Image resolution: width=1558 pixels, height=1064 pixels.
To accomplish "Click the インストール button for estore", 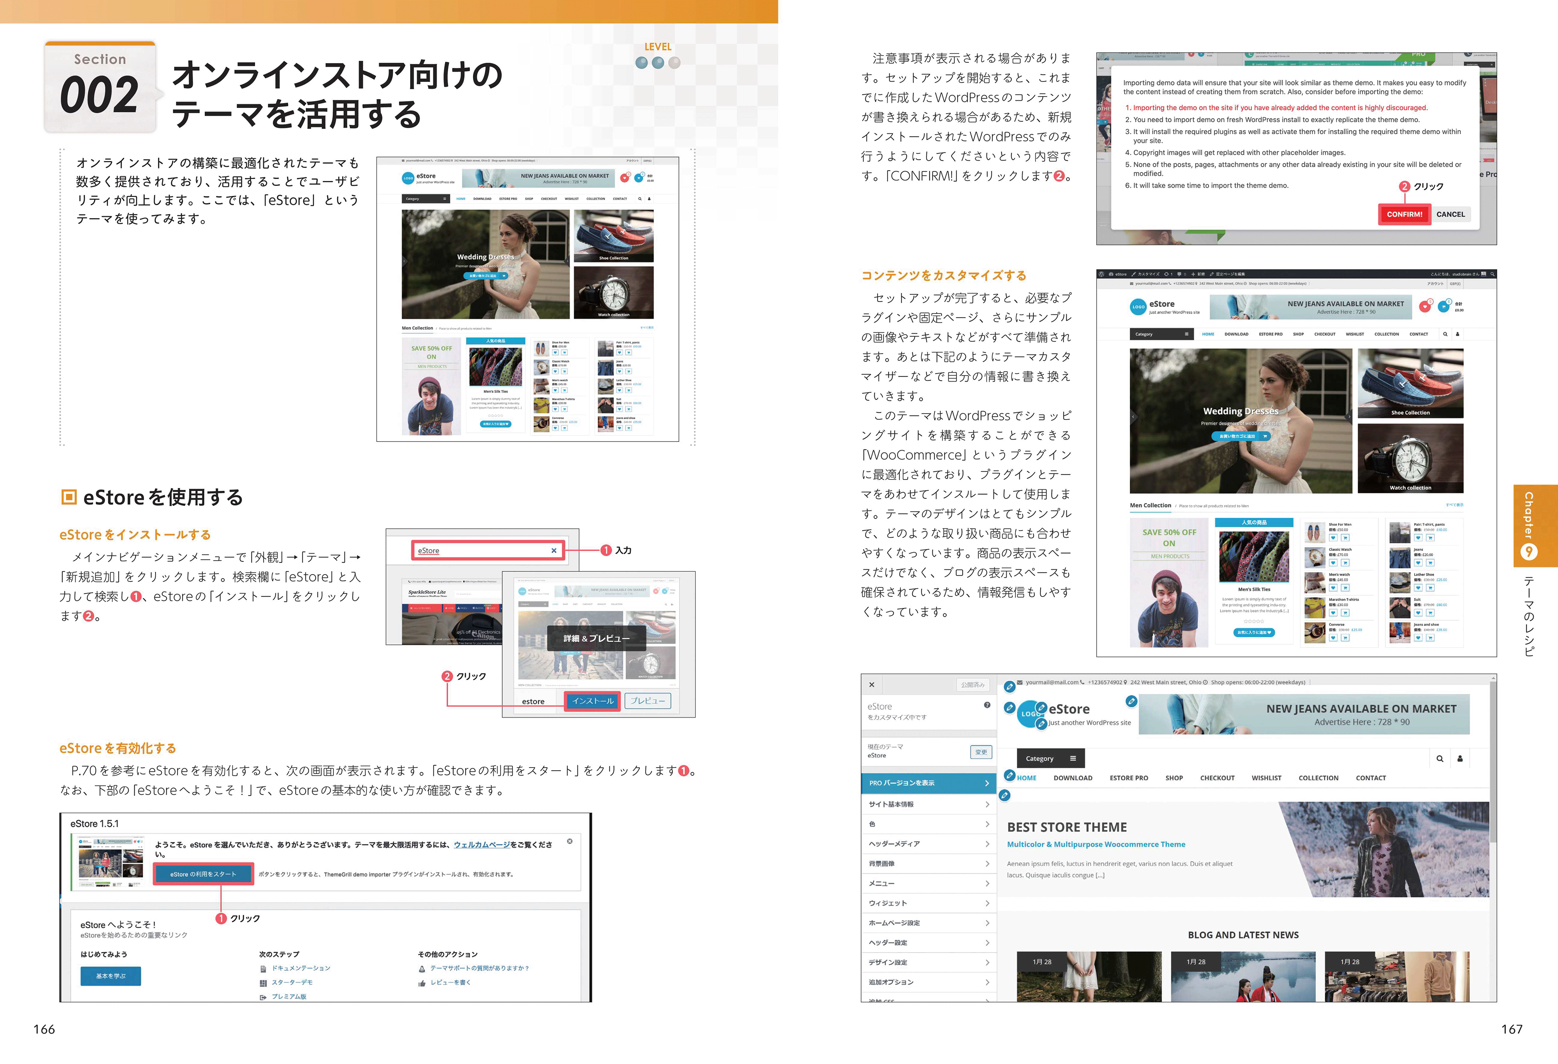I will [592, 701].
